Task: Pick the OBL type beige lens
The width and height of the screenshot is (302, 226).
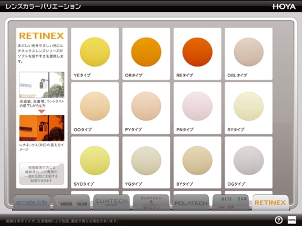Action: pos(249,53)
